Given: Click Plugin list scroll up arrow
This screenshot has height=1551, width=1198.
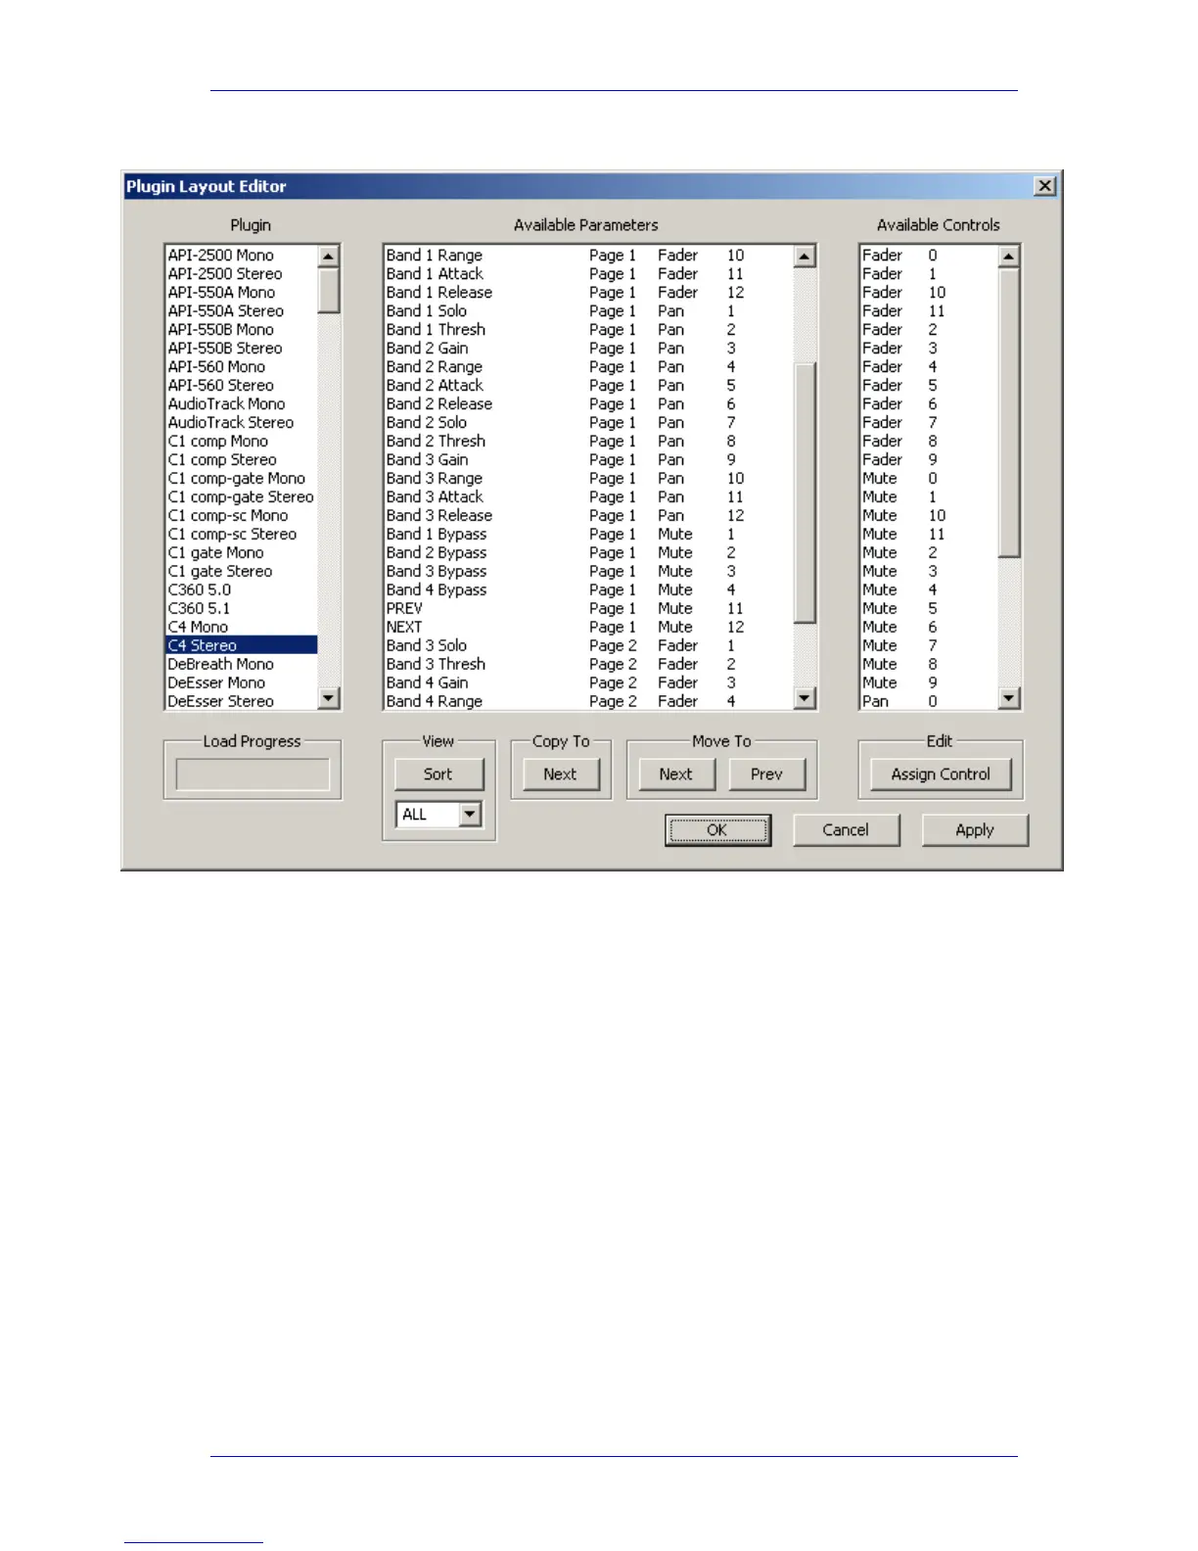Looking at the screenshot, I should (x=329, y=256).
